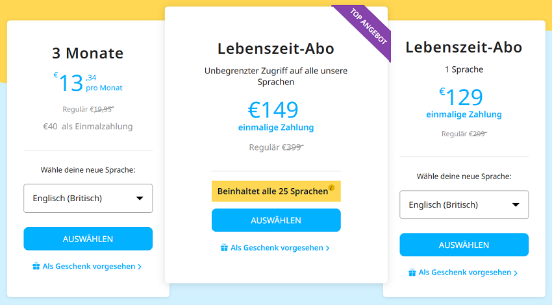
Task: Follow 'Als Geschenk vorgesehen' link in the €149 card
Action: (277, 248)
